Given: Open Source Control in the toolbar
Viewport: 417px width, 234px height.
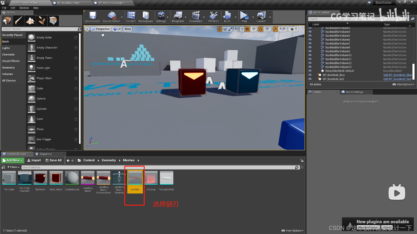Looking at the screenshot, I should pos(111,17).
